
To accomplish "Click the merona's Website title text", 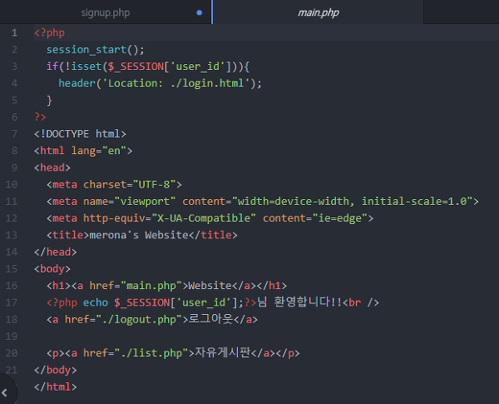I will click(139, 235).
